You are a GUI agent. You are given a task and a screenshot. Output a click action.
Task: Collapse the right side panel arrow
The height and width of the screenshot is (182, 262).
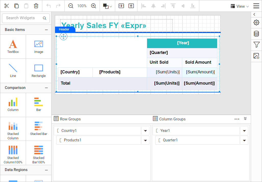tap(254, 14)
